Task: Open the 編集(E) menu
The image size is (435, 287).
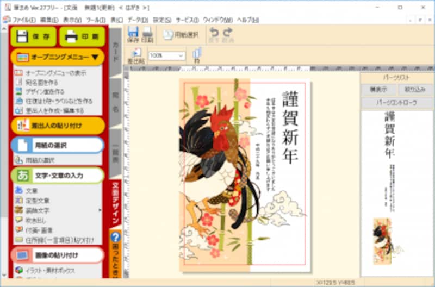Action: coord(49,20)
